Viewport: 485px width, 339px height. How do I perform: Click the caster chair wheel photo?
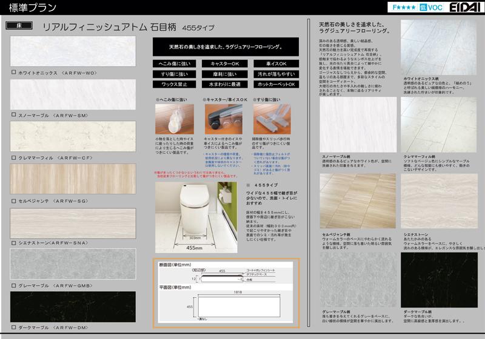[x=222, y=118]
